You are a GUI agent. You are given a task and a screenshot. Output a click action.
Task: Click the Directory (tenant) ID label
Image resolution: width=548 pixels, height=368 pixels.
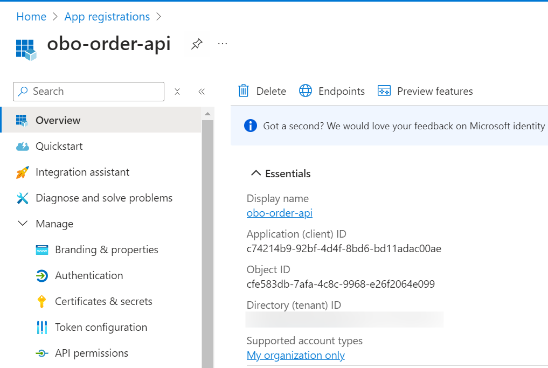click(x=294, y=305)
